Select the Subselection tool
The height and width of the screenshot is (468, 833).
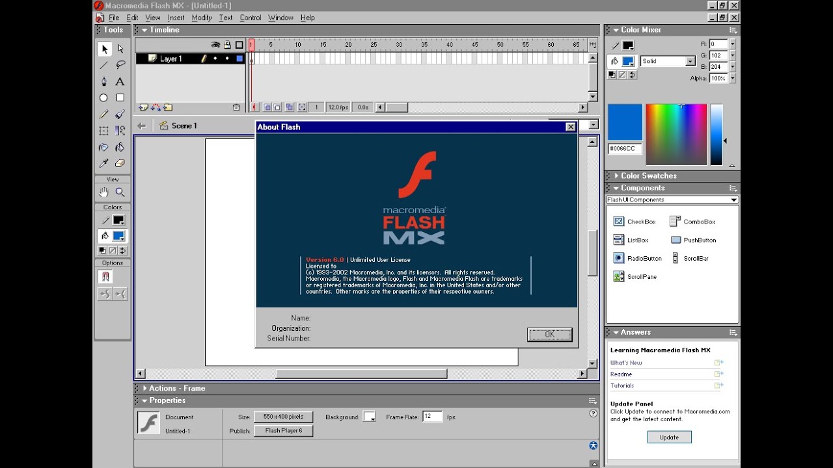pos(120,49)
